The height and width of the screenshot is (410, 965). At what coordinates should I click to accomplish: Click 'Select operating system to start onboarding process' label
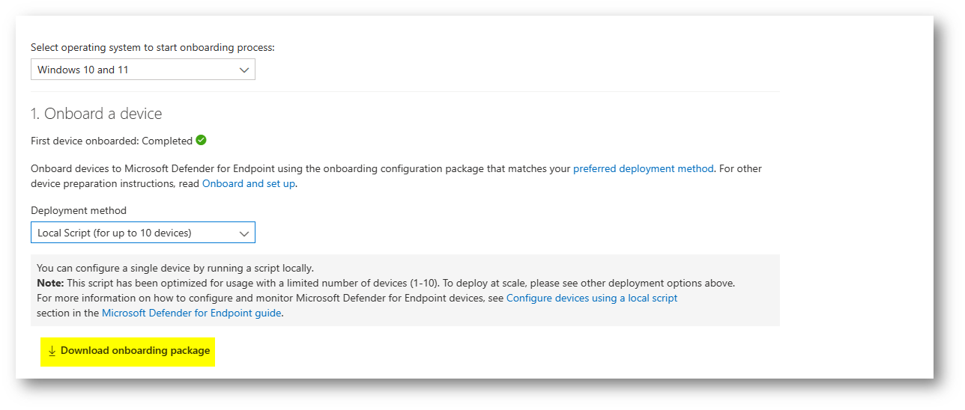pyautogui.click(x=153, y=47)
